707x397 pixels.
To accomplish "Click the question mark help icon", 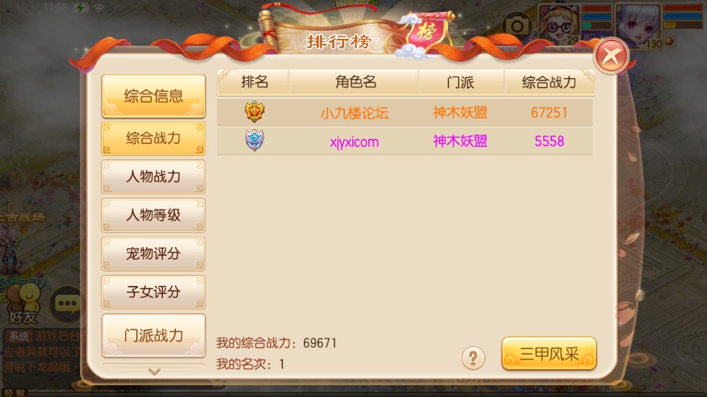I will pos(473,358).
